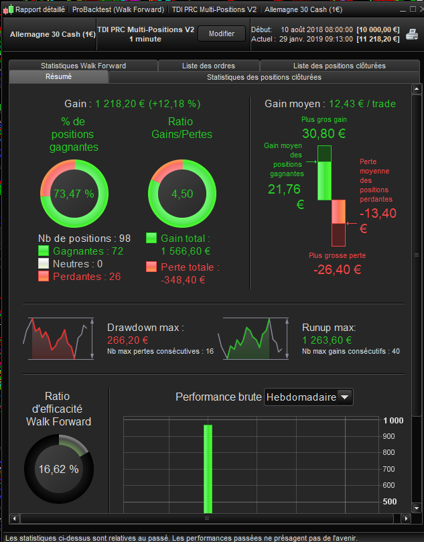Click the green weekly performance bar

click(x=208, y=469)
